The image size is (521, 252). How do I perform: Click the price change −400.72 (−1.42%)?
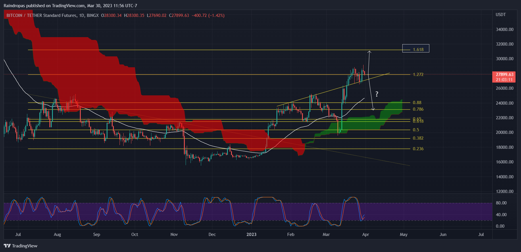tap(208, 15)
